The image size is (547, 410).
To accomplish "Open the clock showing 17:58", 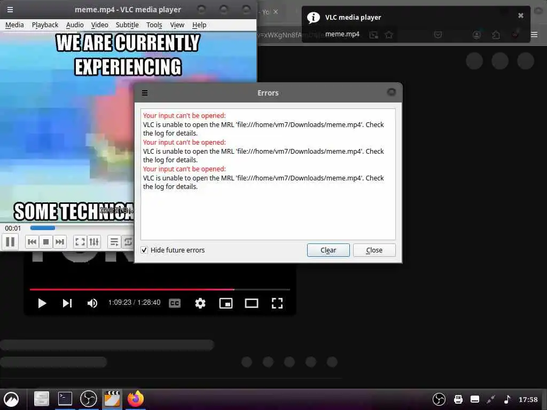I will click(528, 399).
